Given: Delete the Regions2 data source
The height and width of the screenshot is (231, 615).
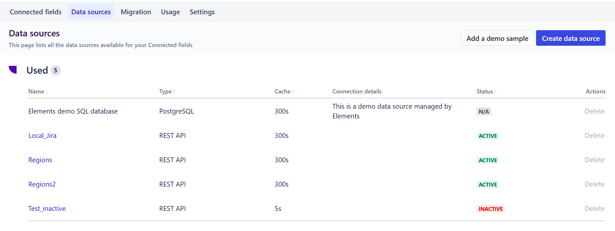Looking at the screenshot, I should click(x=595, y=184).
